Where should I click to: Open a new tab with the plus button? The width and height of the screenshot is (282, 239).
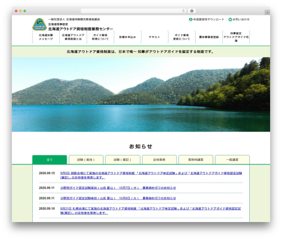[x=267, y=12]
